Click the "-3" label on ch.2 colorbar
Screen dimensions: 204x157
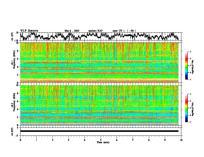(x=190, y=94)
